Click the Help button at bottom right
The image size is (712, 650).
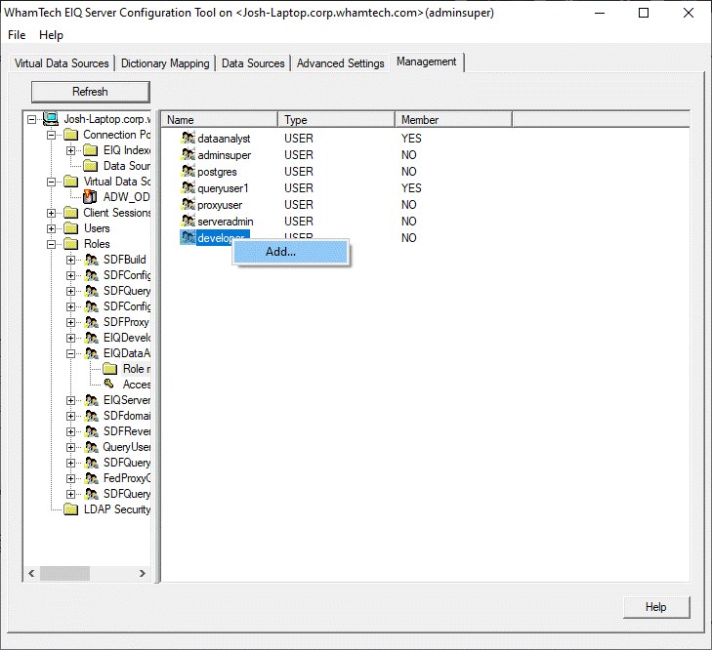(656, 607)
